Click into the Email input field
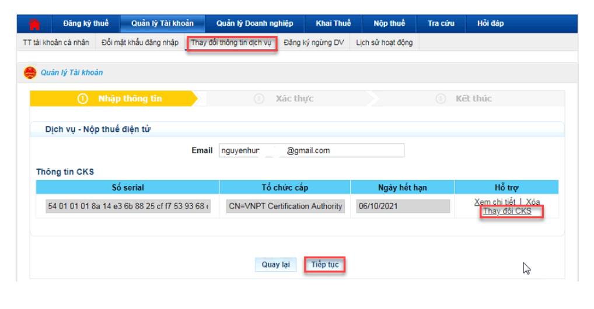This screenshot has height=309, width=594. pyautogui.click(x=311, y=150)
